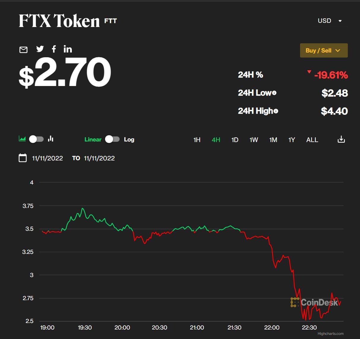
Task: Download the chart using download icon
Action: (x=341, y=139)
